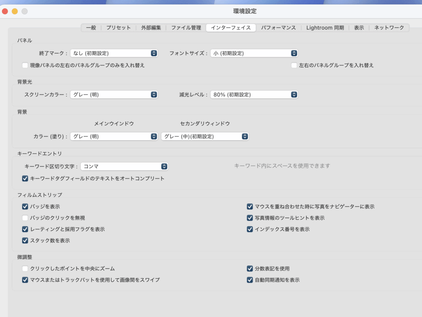Screen dimensions: 422x317
Task: Open the 終了マーク dropdown
Action: [114, 53]
